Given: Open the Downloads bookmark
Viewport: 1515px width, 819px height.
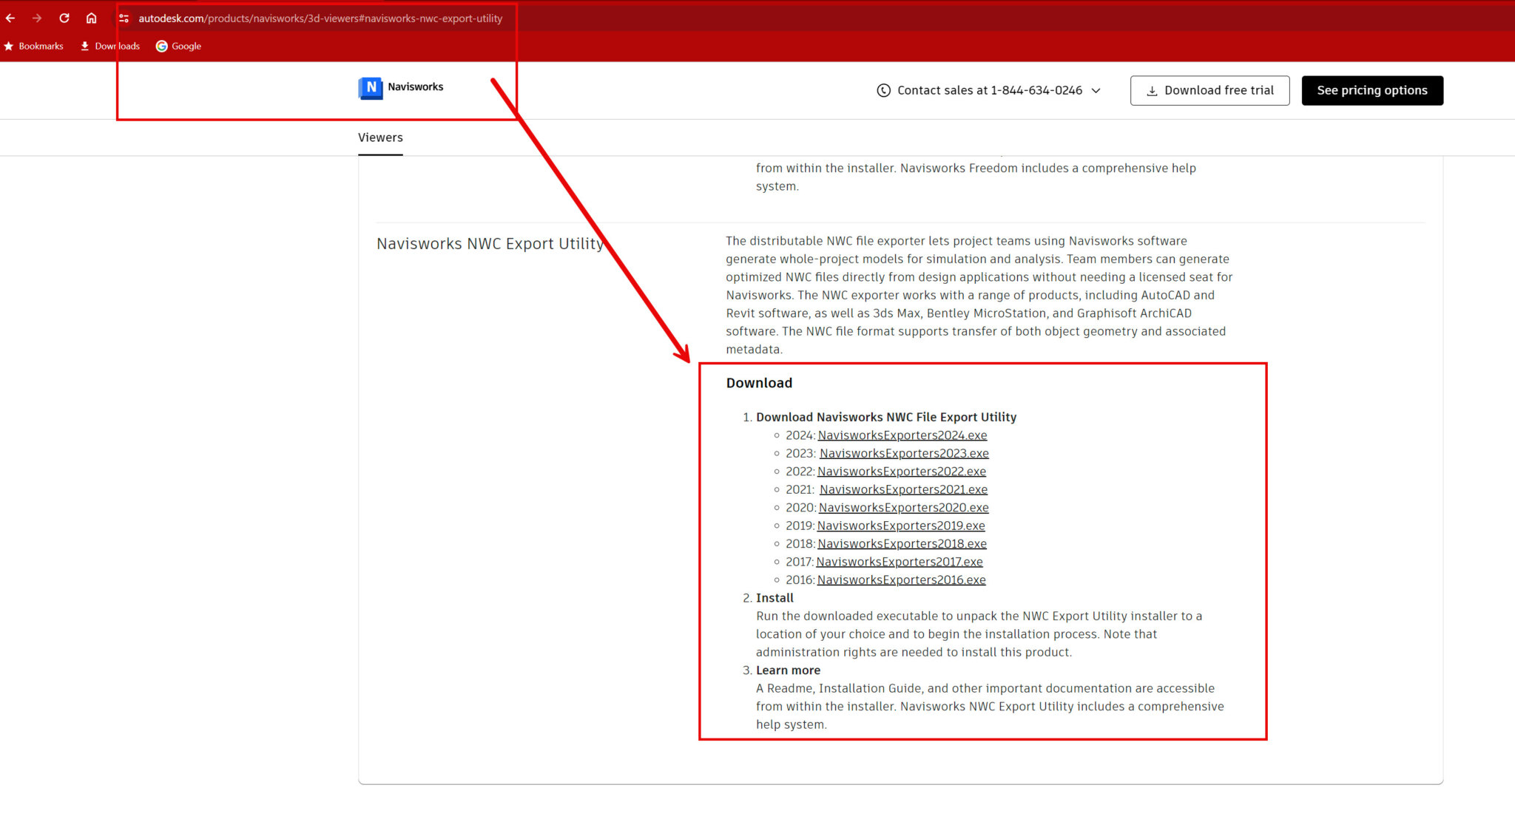Looking at the screenshot, I should pos(110,46).
